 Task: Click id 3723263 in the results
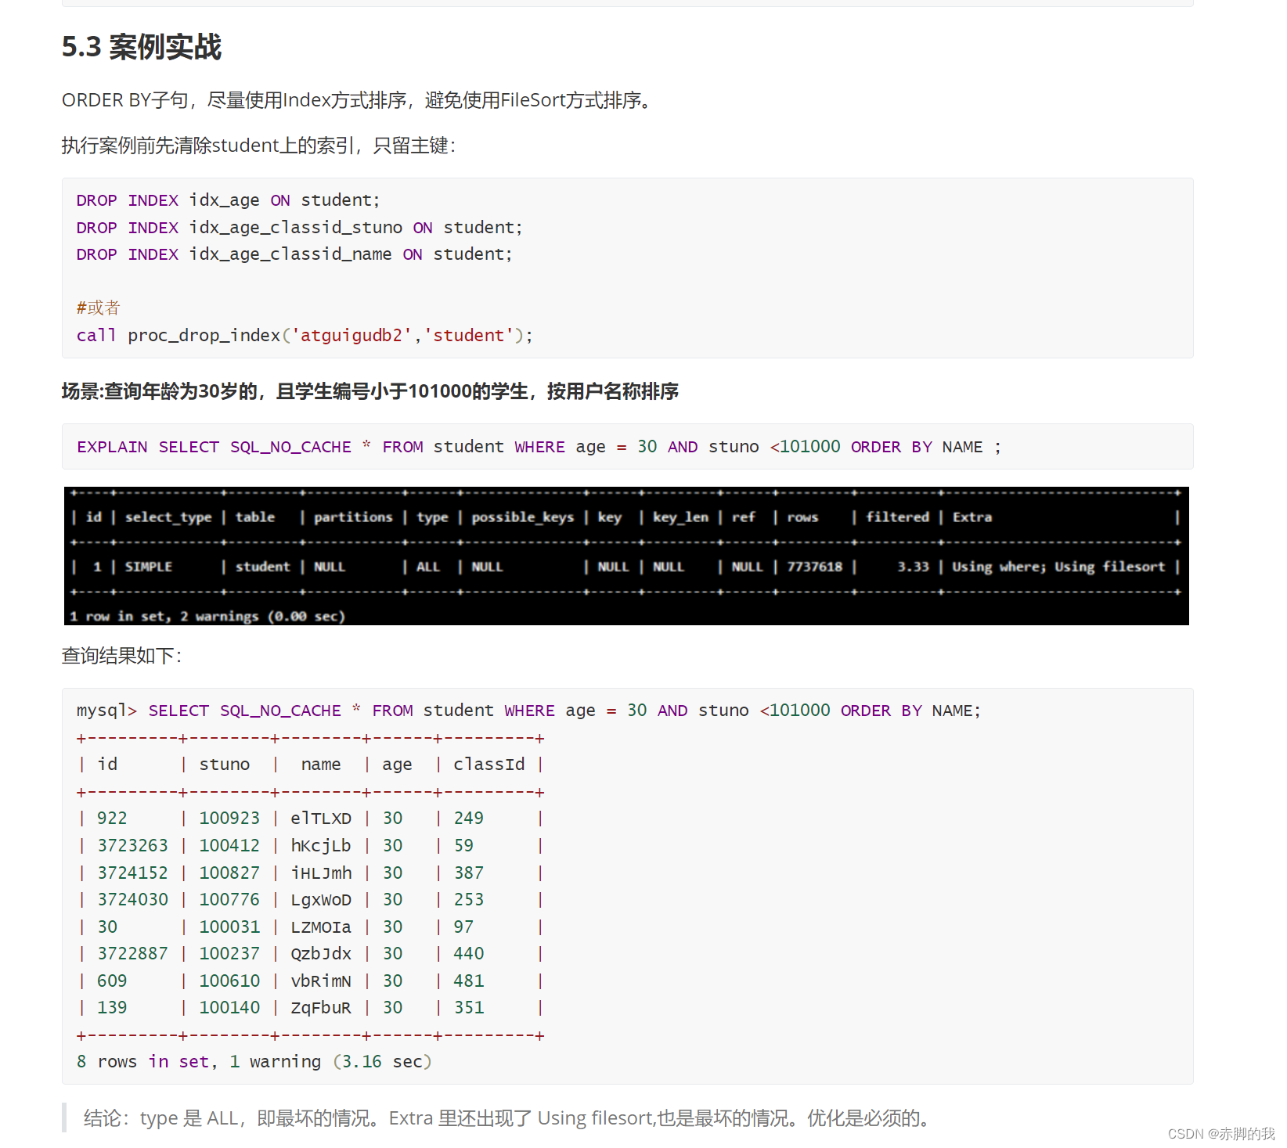(x=133, y=846)
